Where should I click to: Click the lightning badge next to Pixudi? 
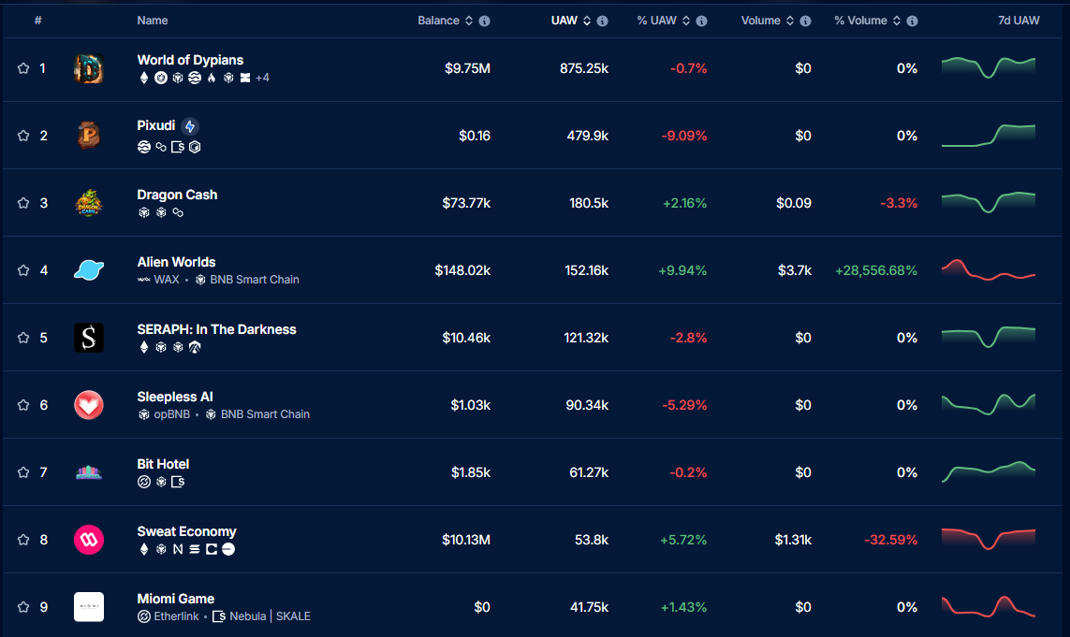click(x=190, y=126)
